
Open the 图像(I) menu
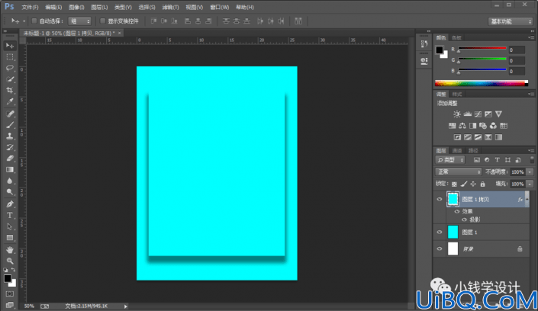tap(76, 7)
